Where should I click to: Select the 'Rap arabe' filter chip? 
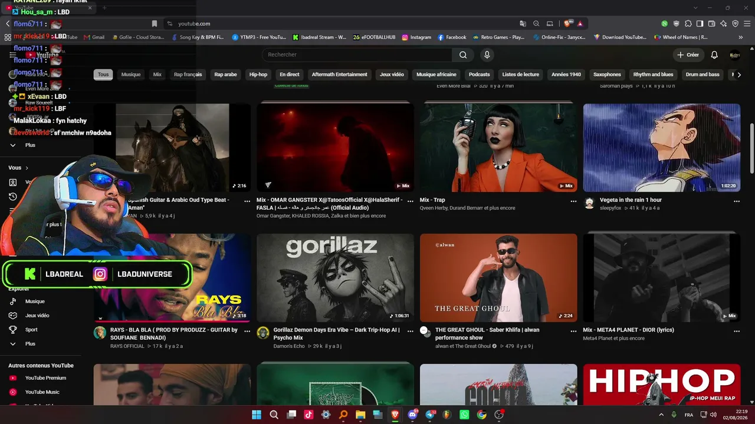(225, 75)
